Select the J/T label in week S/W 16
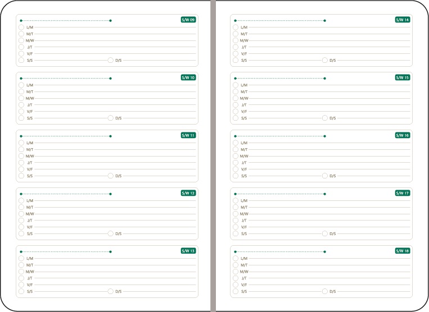 [x=244, y=163]
